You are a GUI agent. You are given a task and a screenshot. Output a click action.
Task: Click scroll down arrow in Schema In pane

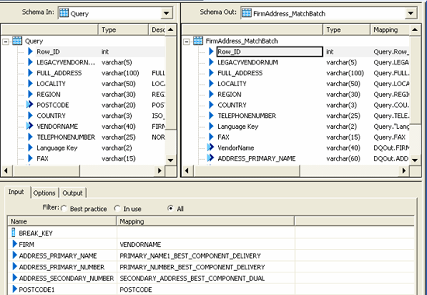pyautogui.click(x=171, y=160)
